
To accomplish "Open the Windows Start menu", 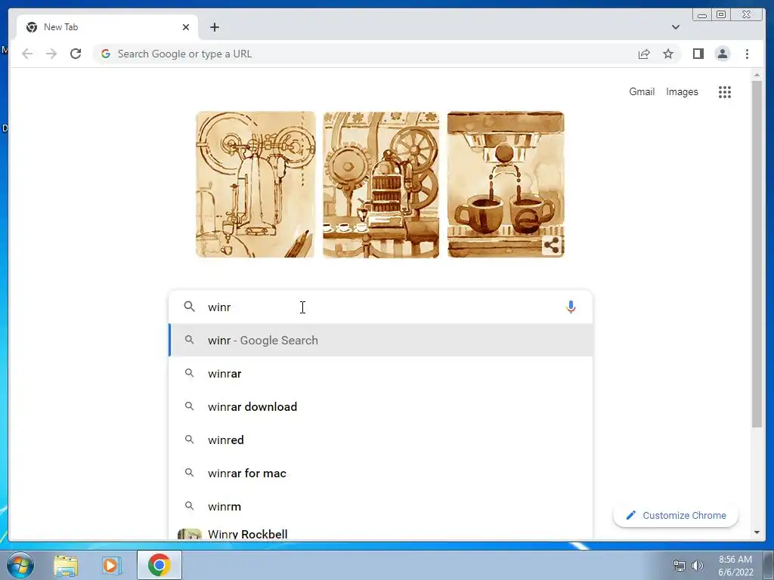I will pos(20,565).
